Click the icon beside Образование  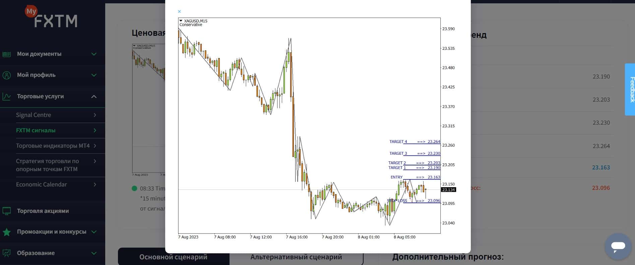pos(7,253)
